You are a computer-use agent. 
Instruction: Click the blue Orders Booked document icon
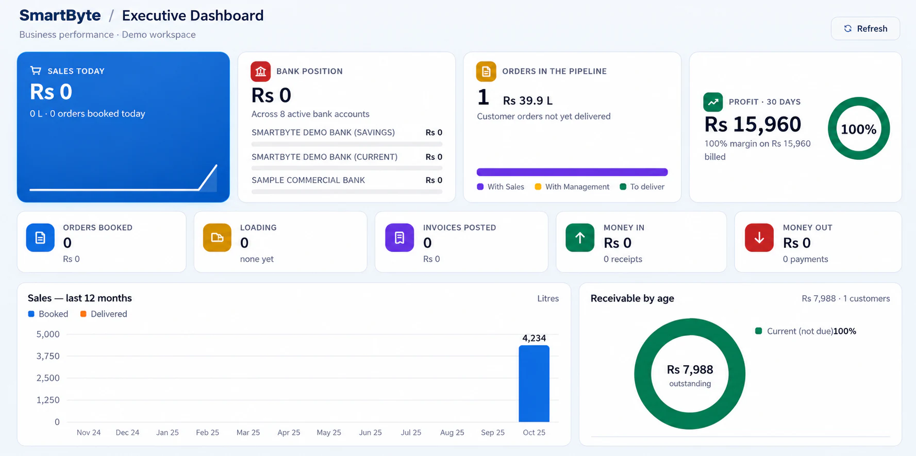(x=40, y=238)
